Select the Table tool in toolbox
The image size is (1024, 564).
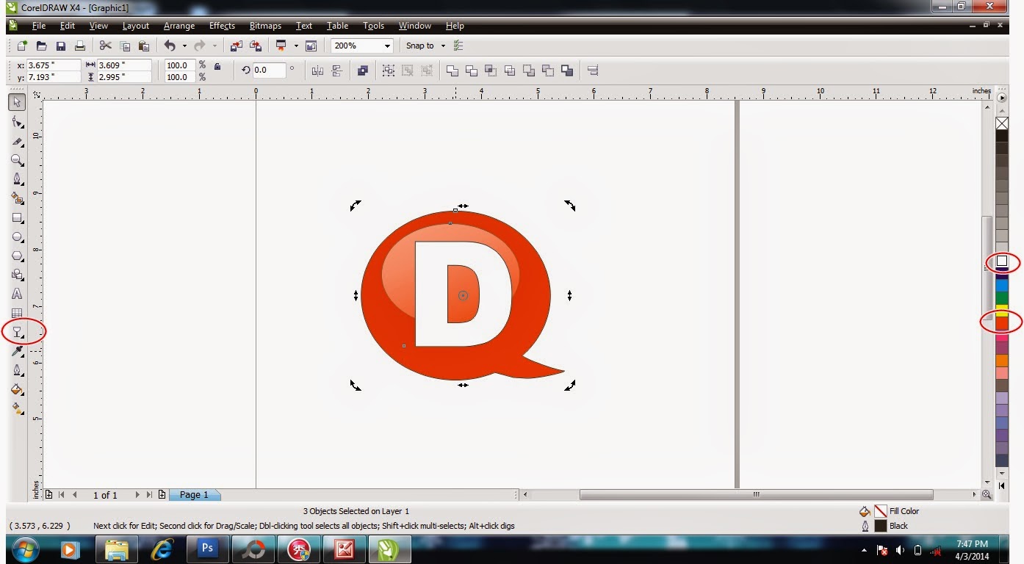(x=16, y=313)
